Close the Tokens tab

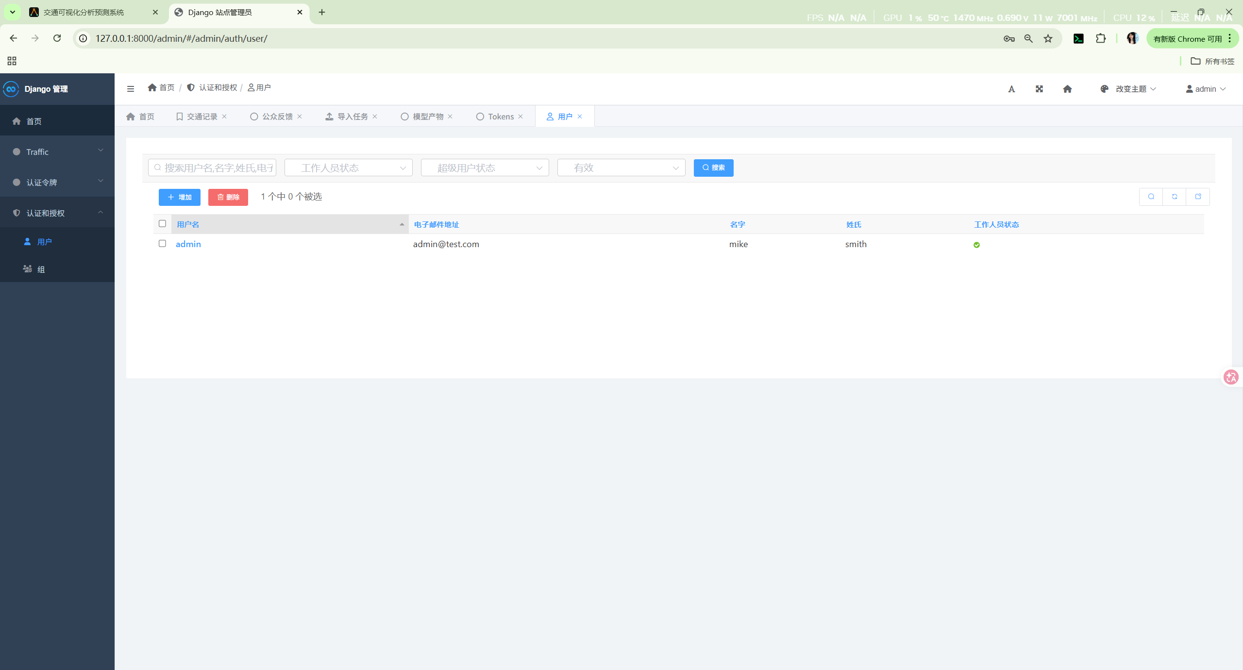(521, 117)
